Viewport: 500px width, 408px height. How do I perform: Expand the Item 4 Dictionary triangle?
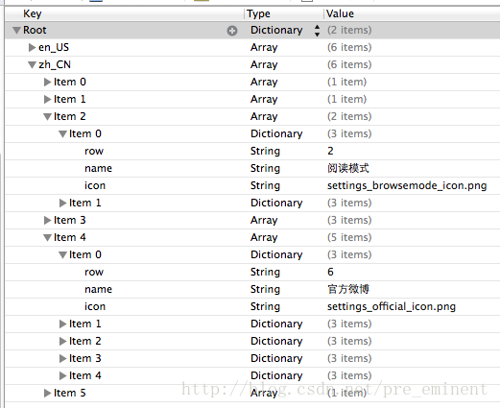62,375
